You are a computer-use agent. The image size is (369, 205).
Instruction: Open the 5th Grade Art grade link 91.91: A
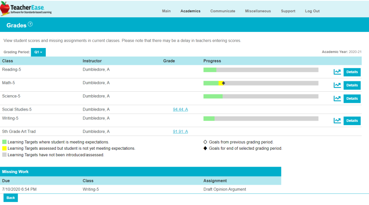[x=180, y=131]
